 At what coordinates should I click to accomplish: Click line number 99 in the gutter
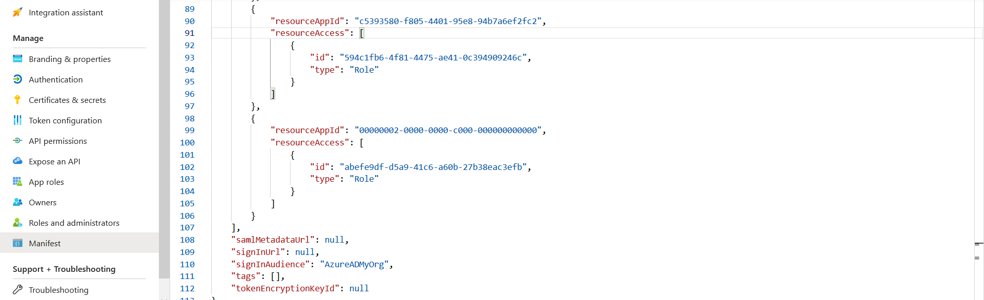tap(190, 131)
